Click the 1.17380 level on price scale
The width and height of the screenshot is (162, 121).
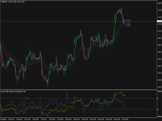point(159,24)
